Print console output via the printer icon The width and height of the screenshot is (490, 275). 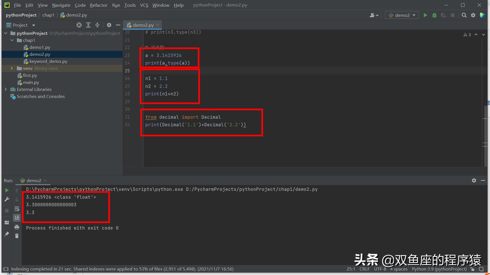(17, 227)
